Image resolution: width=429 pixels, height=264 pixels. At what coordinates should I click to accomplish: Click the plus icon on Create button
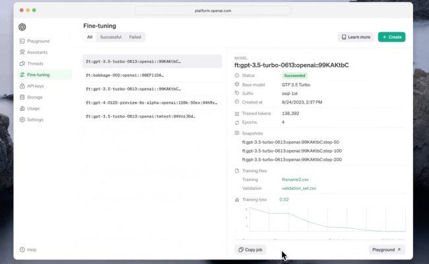pyautogui.click(x=384, y=37)
